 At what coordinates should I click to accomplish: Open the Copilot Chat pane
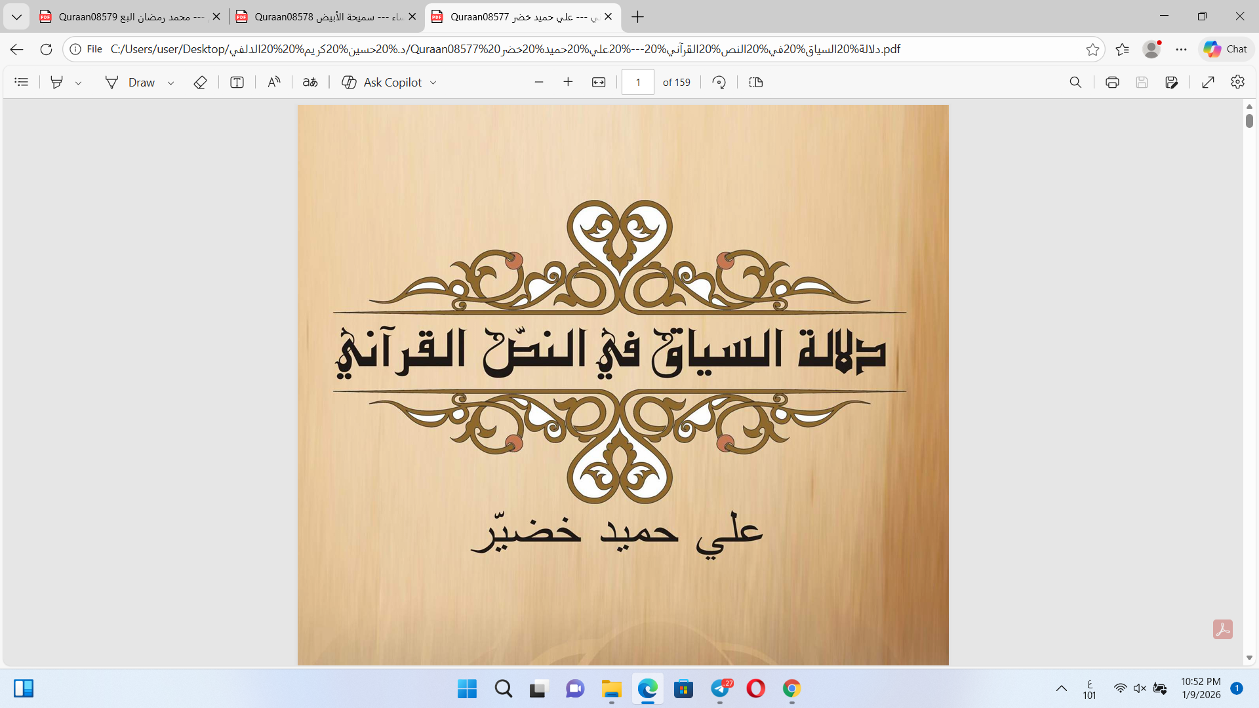point(1226,49)
